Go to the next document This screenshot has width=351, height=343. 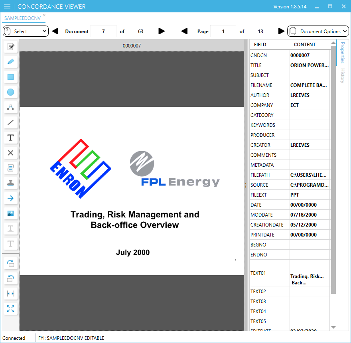[x=162, y=31]
